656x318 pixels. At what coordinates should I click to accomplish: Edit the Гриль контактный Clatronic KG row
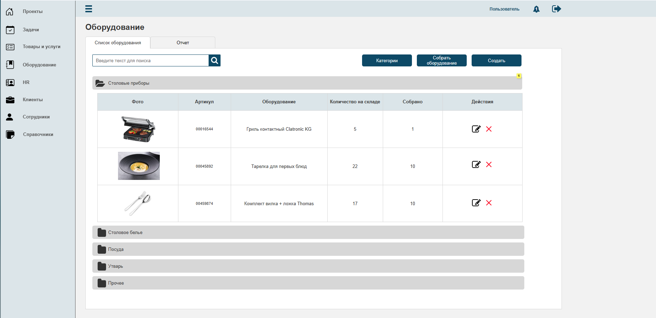[x=476, y=129]
